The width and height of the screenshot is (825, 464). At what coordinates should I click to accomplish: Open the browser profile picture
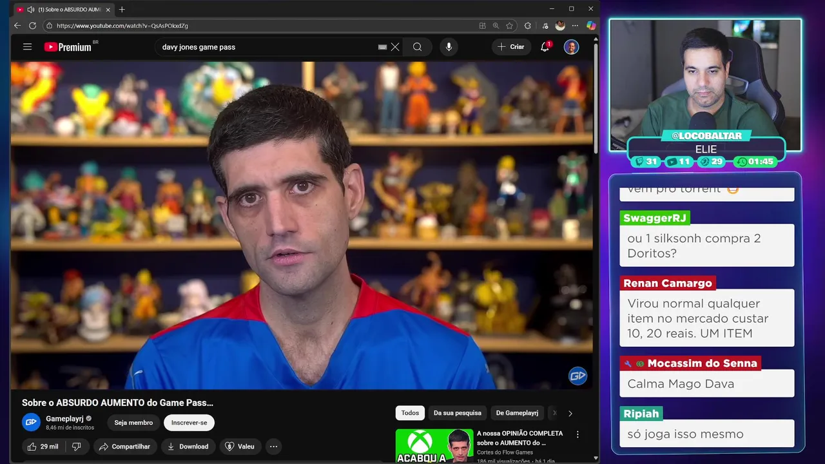tap(560, 26)
